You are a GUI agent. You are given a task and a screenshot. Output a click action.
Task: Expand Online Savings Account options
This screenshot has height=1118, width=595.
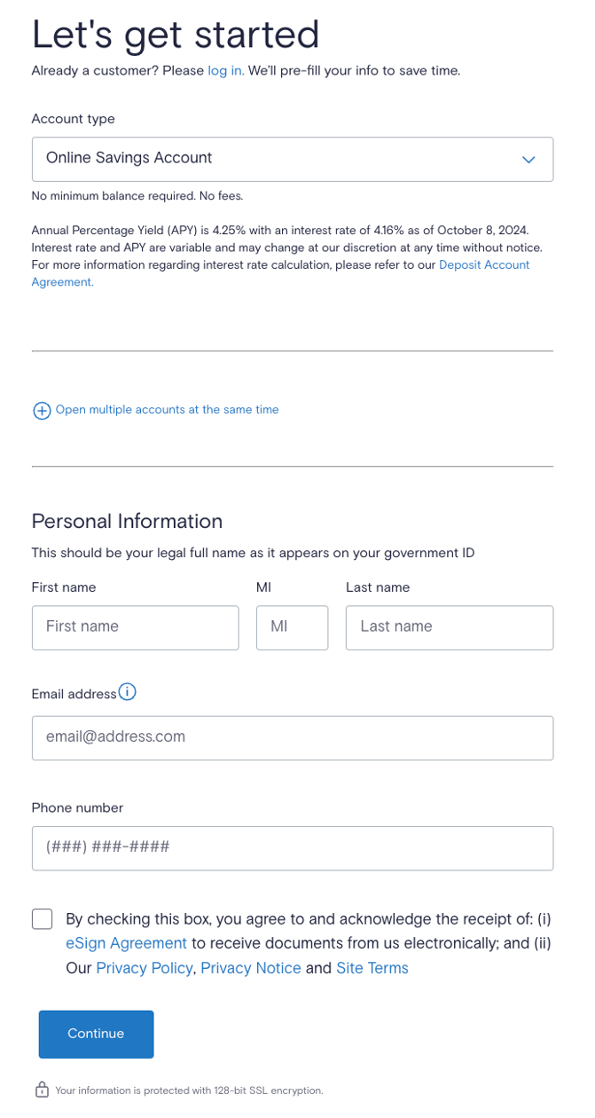293,159
